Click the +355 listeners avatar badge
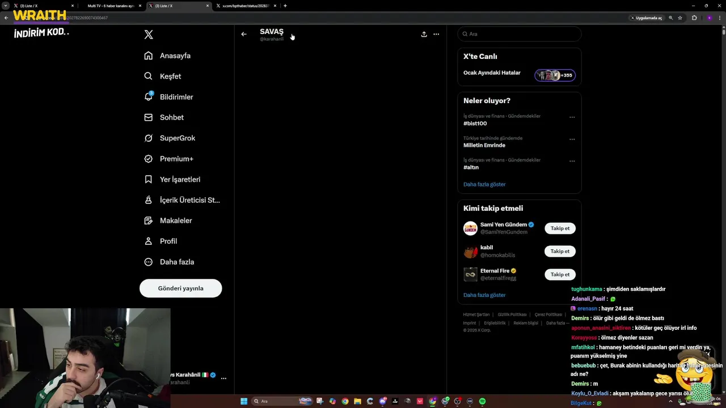Image resolution: width=726 pixels, height=408 pixels. point(555,75)
